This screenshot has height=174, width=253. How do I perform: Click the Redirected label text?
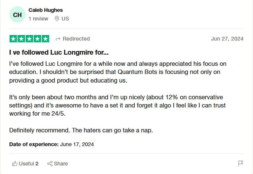coord(76,39)
